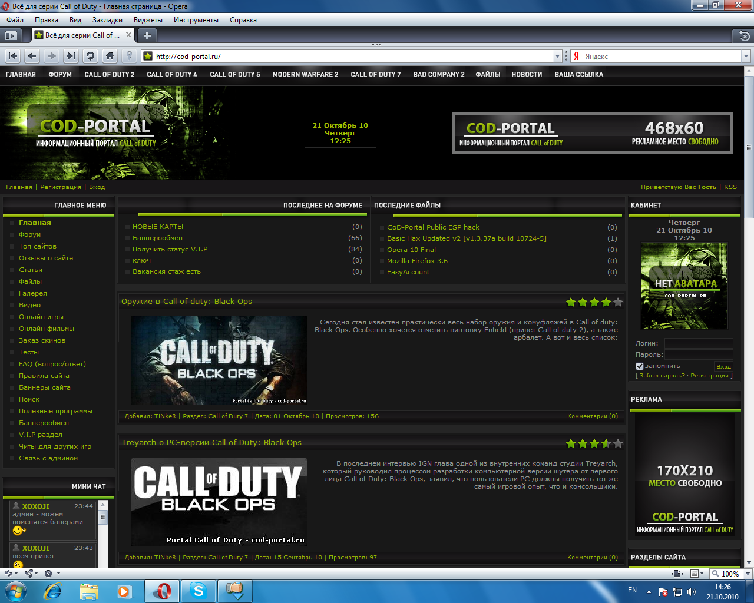The width and height of the screenshot is (754, 603).
Task: Click the 468x60 advertising banner
Action: click(x=593, y=134)
